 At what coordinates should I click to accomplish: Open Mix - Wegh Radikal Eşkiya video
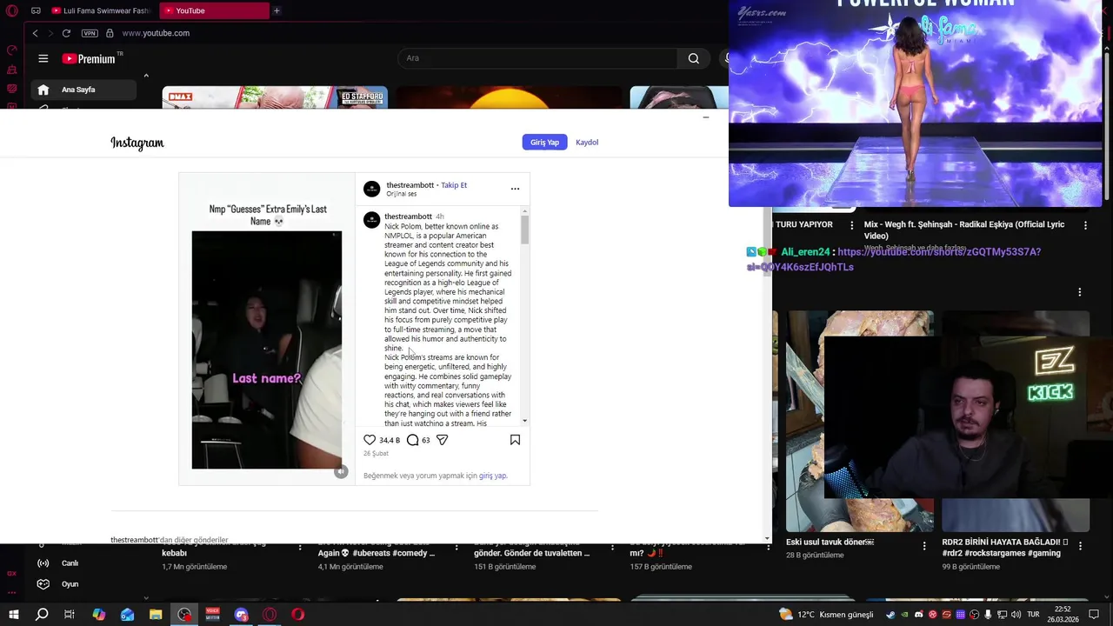[964, 230]
